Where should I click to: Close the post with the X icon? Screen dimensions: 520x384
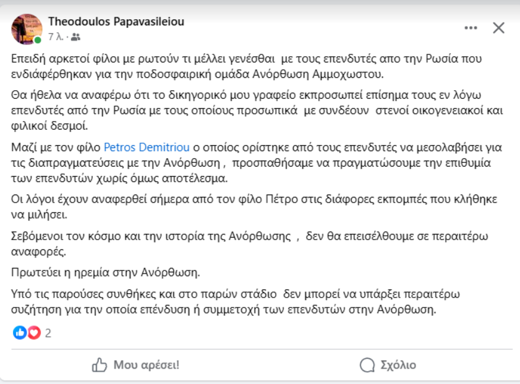pyautogui.click(x=498, y=28)
